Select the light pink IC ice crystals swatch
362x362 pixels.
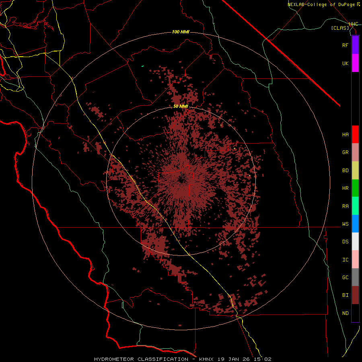pyautogui.click(x=355, y=259)
